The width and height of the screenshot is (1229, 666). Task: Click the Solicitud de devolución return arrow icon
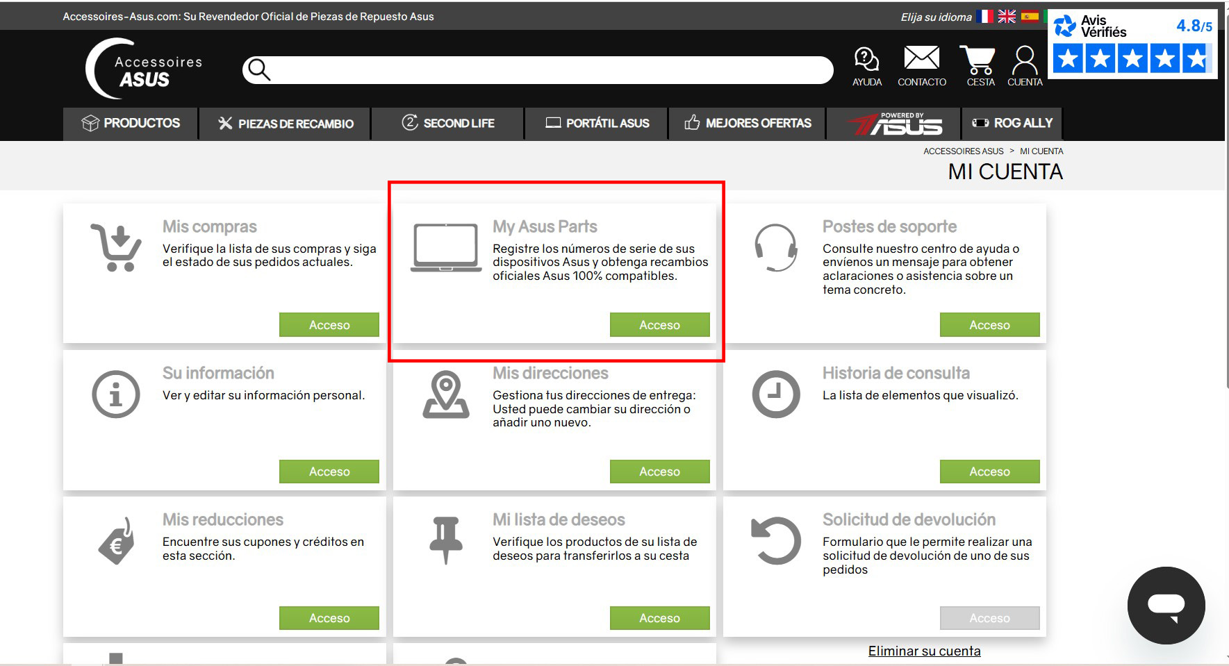pyautogui.click(x=776, y=540)
